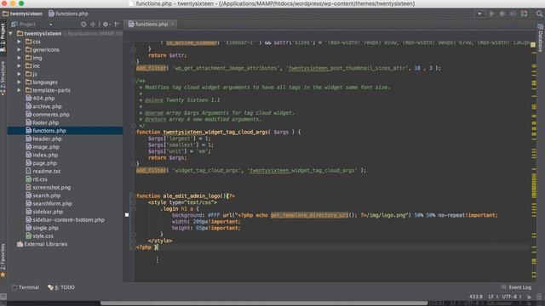Image resolution: width=545 pixels, height=306 pixels.
Task: Toggle the 1: Project tool window
Action: (3, 37)
